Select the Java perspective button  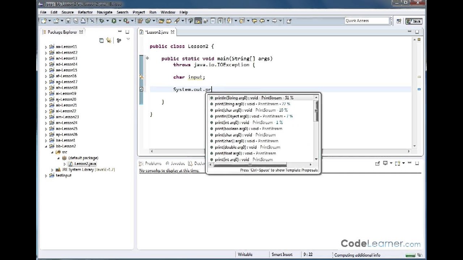[x=414, y=21]
